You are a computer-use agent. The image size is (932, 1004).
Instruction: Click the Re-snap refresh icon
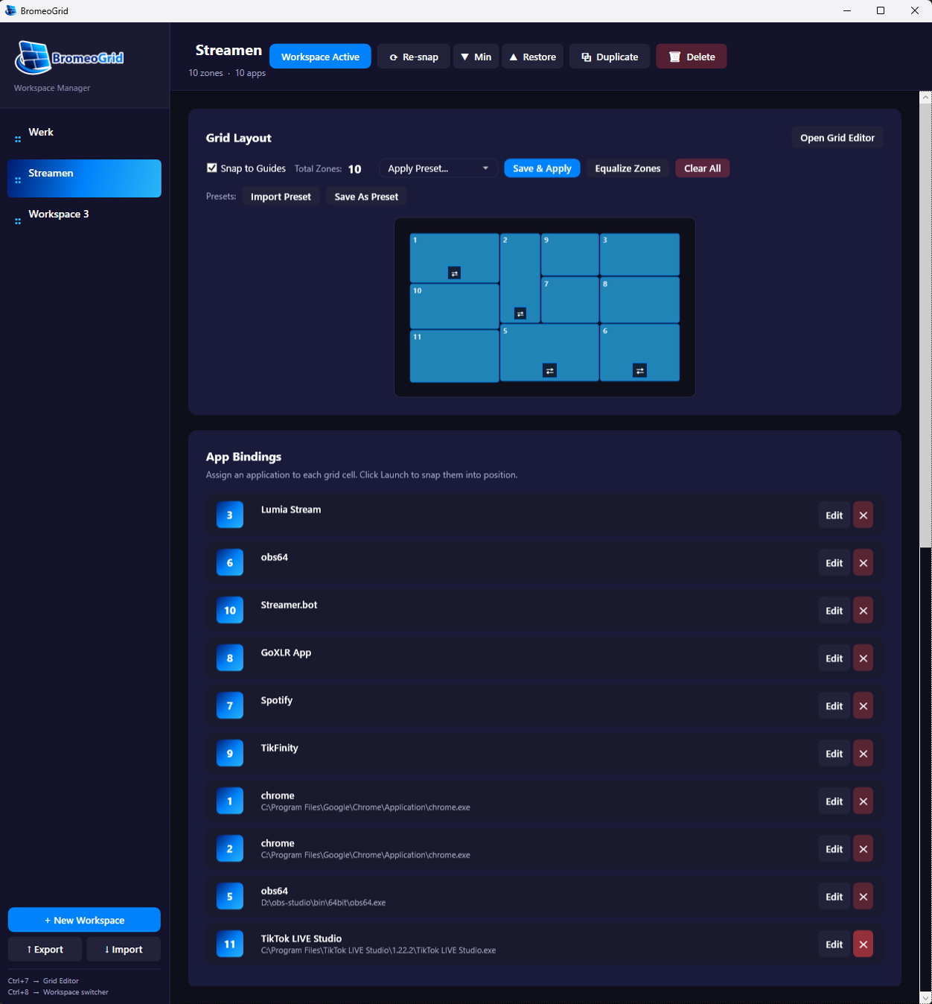point(394,56)
